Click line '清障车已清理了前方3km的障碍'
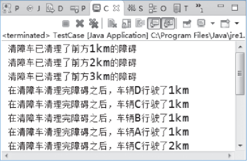Screen dimensions: 247x161 point(72,77)
